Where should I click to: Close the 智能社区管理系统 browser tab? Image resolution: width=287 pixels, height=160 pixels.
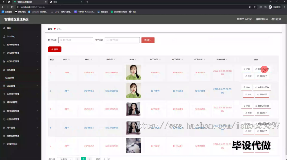(46, 2)
